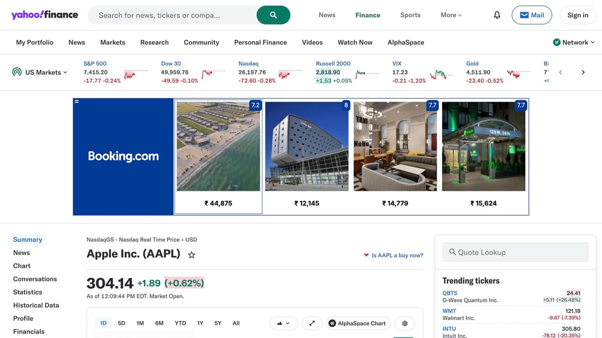Click the green search magnifier button

(x=273, y=15)
